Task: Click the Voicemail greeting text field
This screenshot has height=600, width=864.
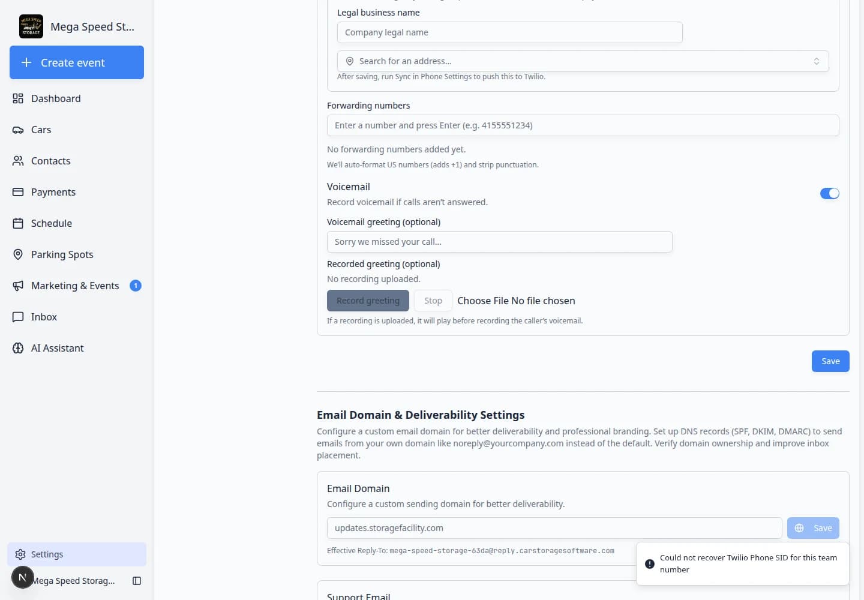Action: (x=500, y=242)
